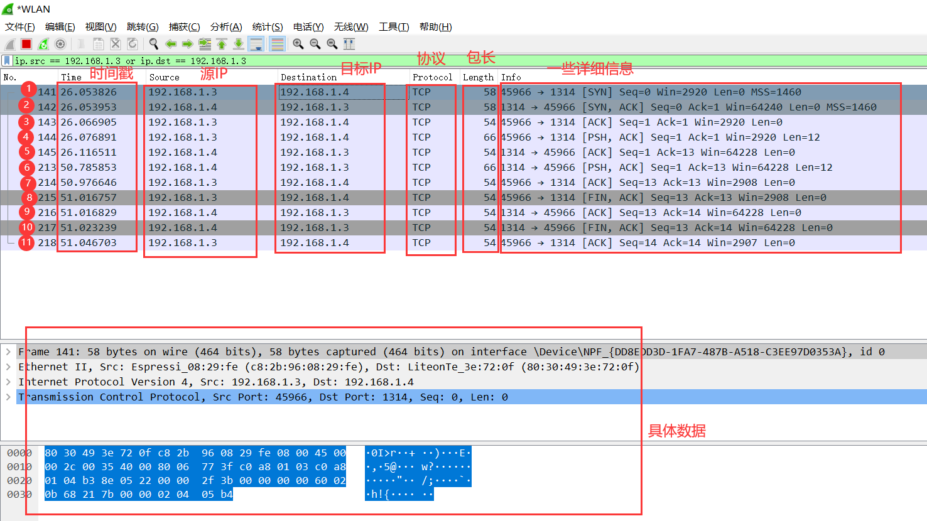Select the SYN, ACK packet at time 26.053953
Screen dimensions: 927x521
(x=463, y=107)
